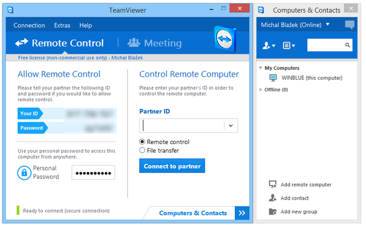The width and height of the screenshot is (366, 226).
Task: Select the Remote control radio button
Action: pyautogui.click(x=142, y=142)
